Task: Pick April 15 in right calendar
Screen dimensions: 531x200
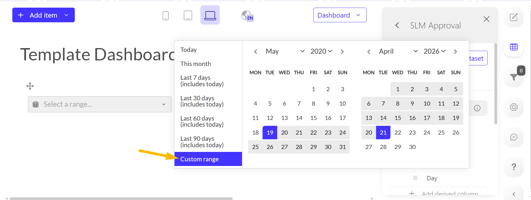Action: pyautogui.click(x=398, y=118)
